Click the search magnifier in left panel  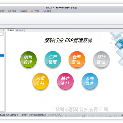3,34
